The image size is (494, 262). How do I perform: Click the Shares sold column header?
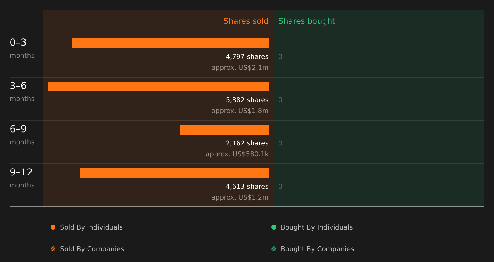point(246,21)
